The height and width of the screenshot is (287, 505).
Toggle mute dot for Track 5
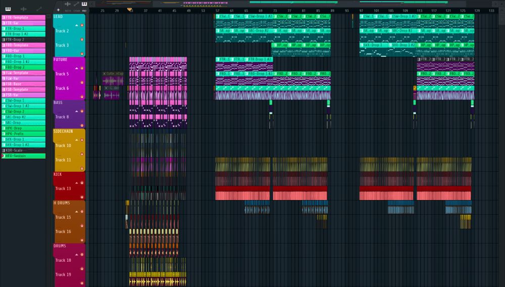[82, 82]
